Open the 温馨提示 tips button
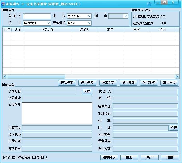This screenshot has height=163, width=182. (109, 157)
